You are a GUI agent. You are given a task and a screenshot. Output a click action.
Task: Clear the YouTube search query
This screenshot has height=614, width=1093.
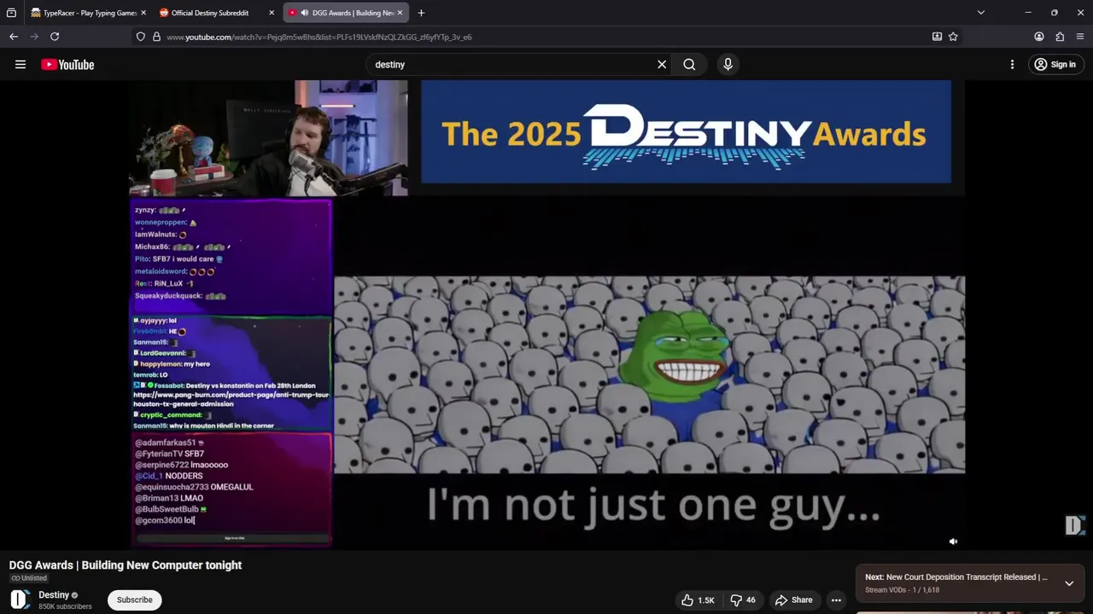(x=662, y=65)
